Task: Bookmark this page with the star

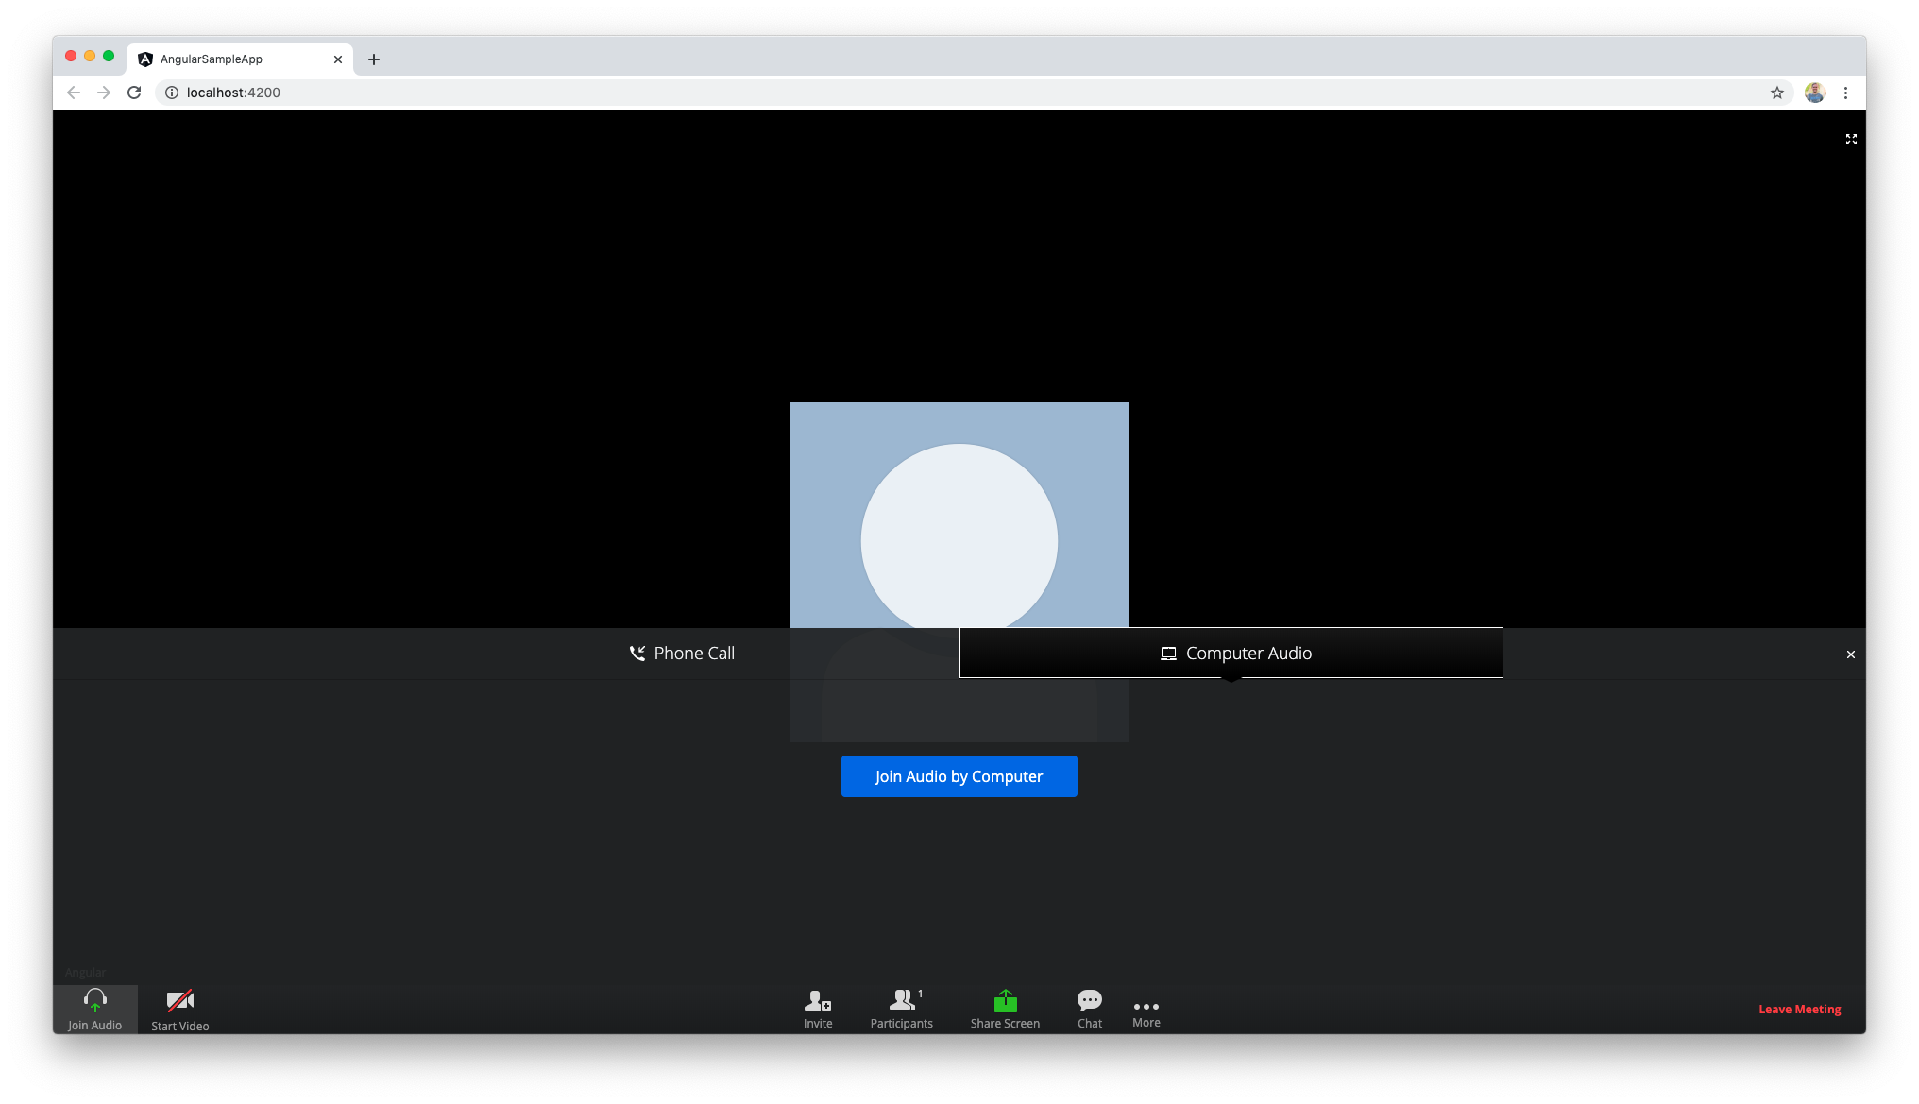Action: tap(1777, 93)
